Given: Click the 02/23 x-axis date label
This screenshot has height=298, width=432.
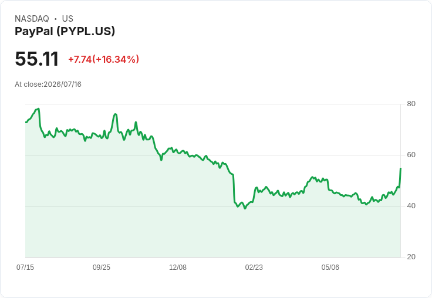Looking at the screenshot, I should click(x=254, y=267).
